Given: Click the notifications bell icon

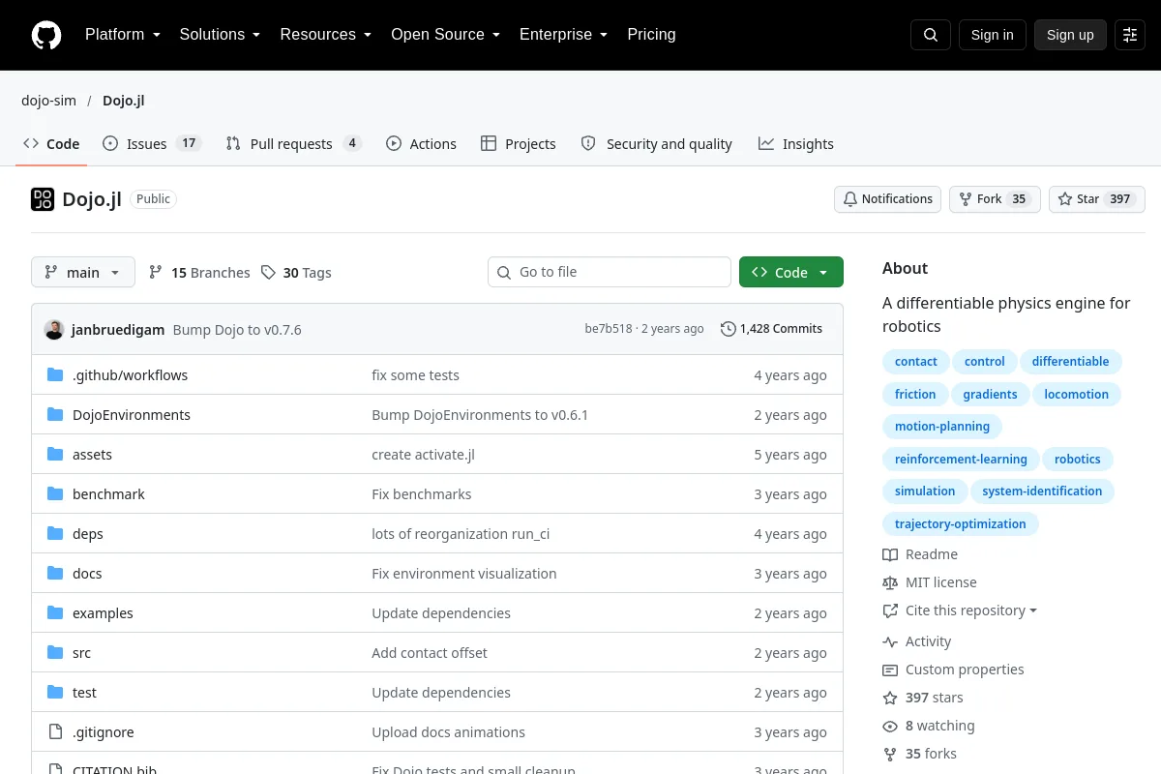Looking at the screenshot, I should [x=850, y=199].
